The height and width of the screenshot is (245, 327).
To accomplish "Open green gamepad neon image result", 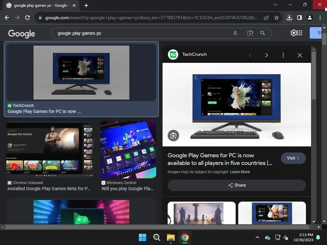I will tap(81, 212).
